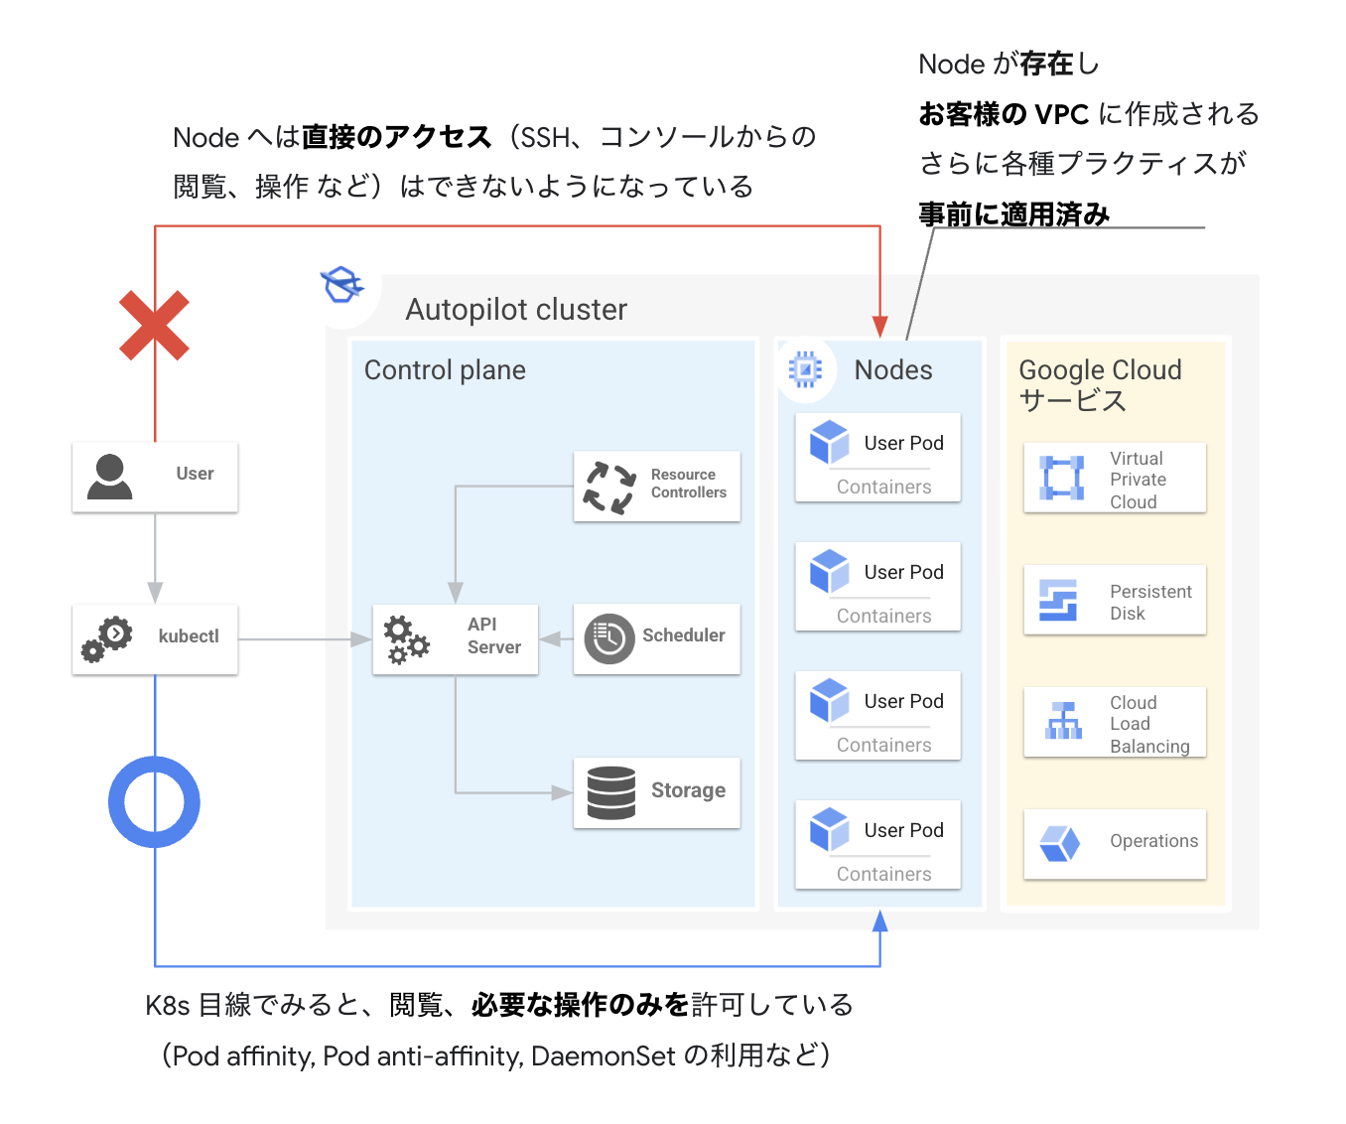Click the "Storage" label
Viewport: 1346px width, 1124px height.
[x=688, y=790]
